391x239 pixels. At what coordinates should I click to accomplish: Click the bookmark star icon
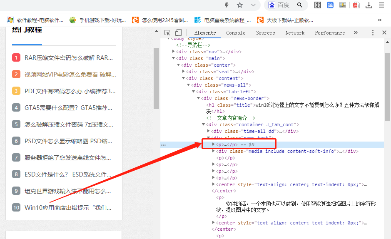click(240, 5)
